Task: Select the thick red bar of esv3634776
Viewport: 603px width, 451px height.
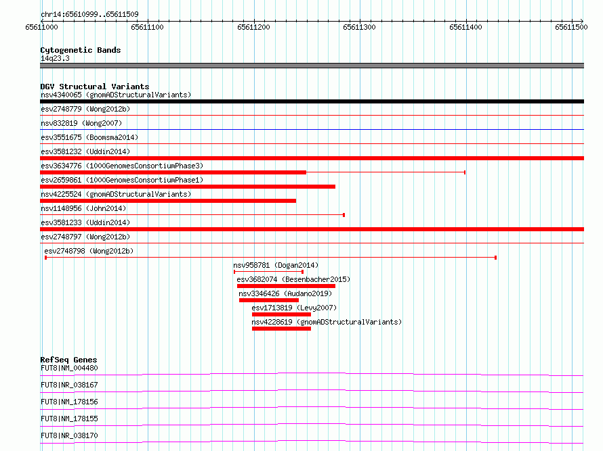Action: [173, 172]
